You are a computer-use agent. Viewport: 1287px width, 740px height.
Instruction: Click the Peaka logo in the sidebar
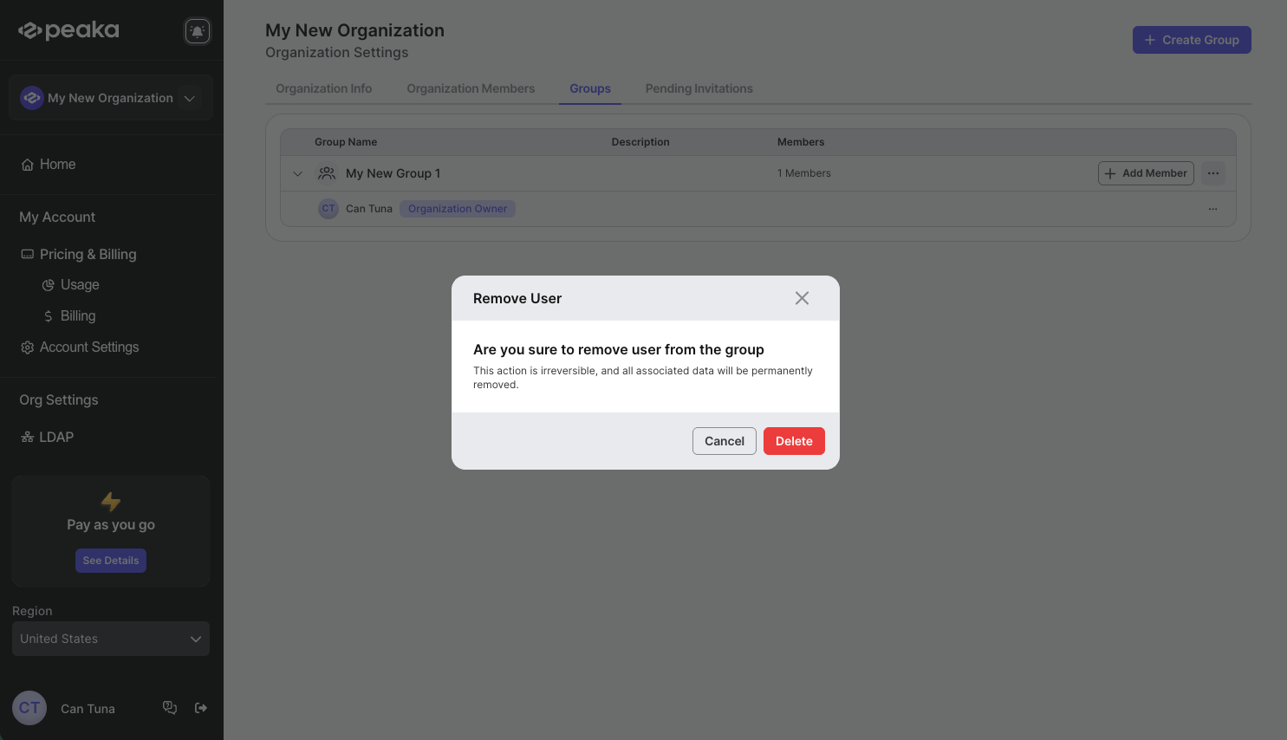pos(68,29)
